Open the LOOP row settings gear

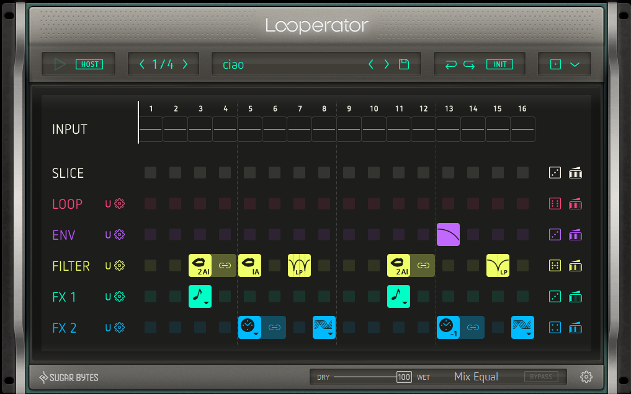(x=120, y=204)
